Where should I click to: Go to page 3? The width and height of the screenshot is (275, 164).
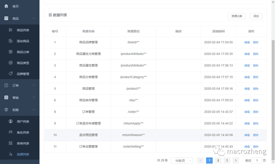(227, 160)
